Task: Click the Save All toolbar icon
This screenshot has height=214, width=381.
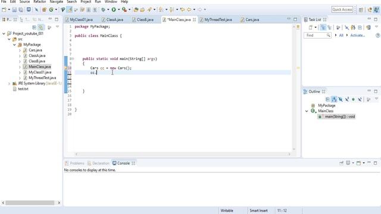Action: pos(21,10)
